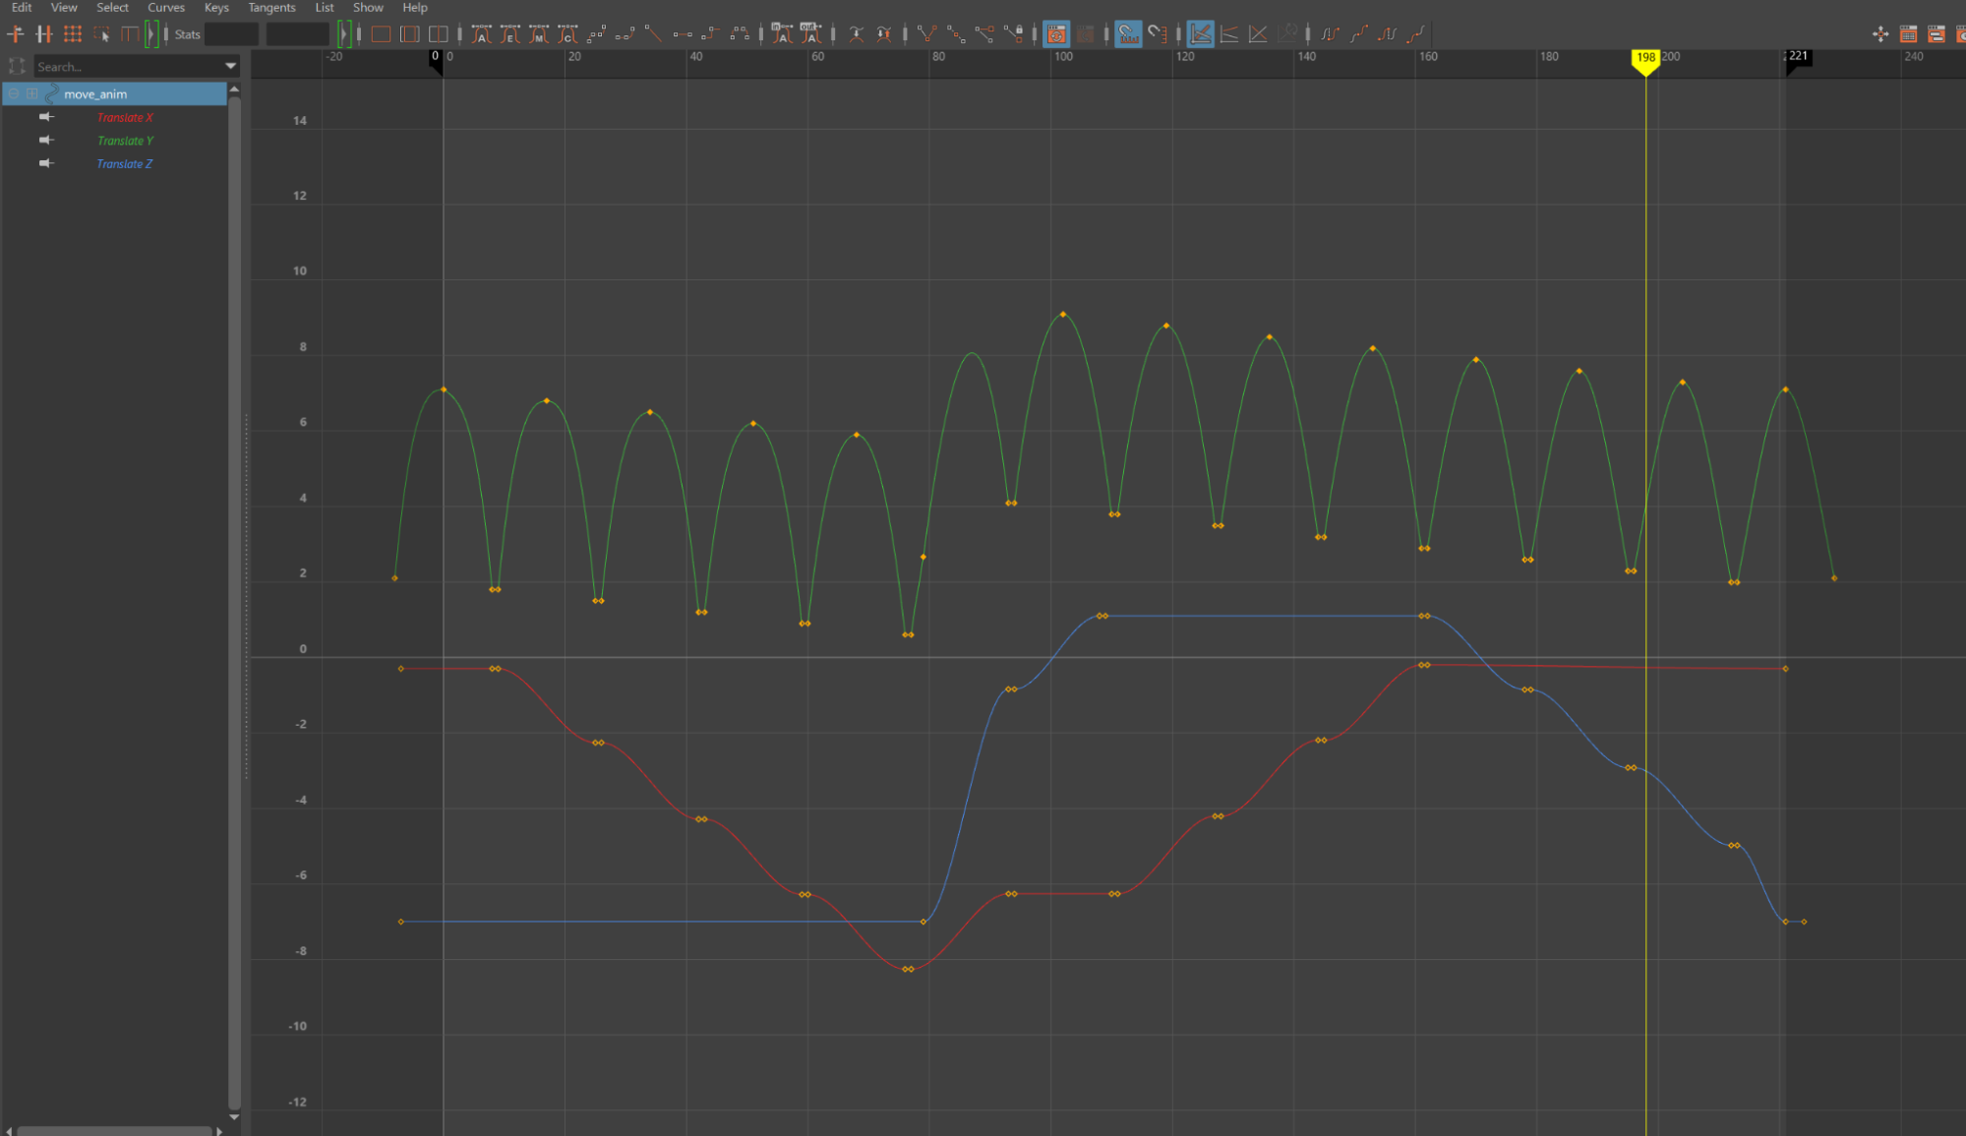Apply Plateau tangents icon
This screenshot has width=1966, height=1136.
(x=740, y=34)
